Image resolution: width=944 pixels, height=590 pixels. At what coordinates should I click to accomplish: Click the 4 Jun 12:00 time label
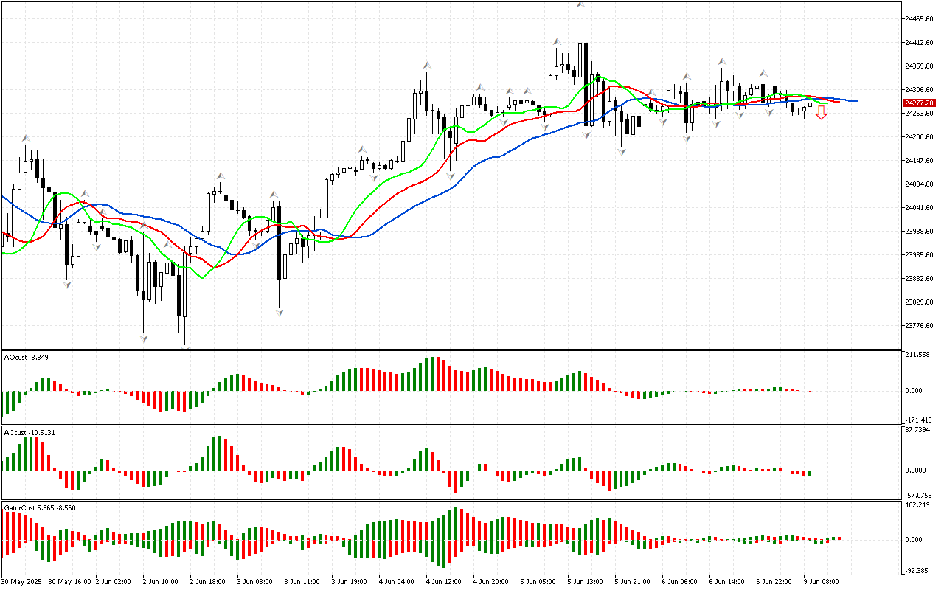(x=444, y=582)
